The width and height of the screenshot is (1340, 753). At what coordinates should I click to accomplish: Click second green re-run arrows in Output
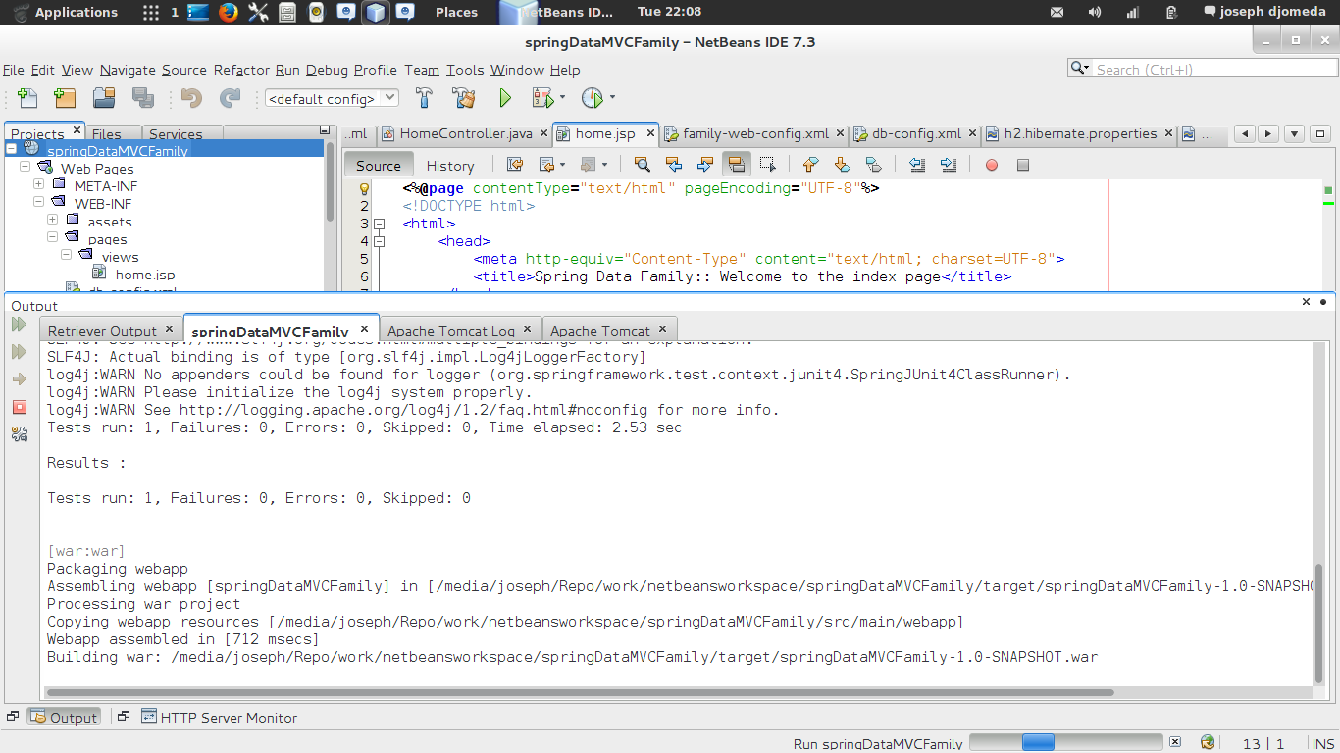[x=19, y=351]
